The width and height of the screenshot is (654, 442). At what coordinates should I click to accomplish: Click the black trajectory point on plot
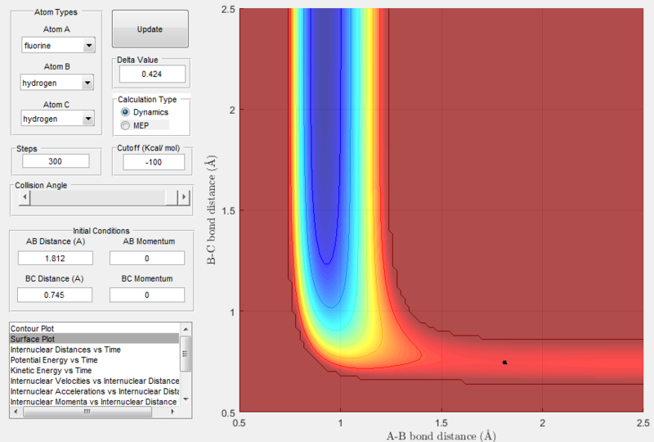coord(504,363)
